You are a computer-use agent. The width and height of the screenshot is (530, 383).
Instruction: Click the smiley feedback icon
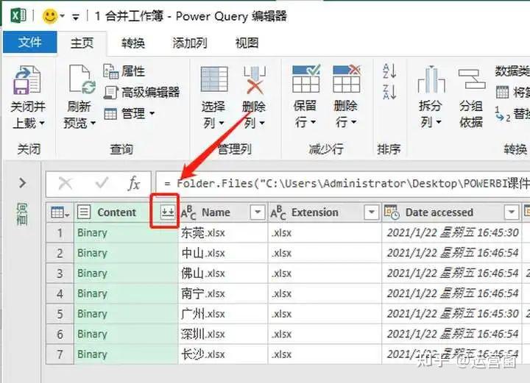(x=50, y=16)
